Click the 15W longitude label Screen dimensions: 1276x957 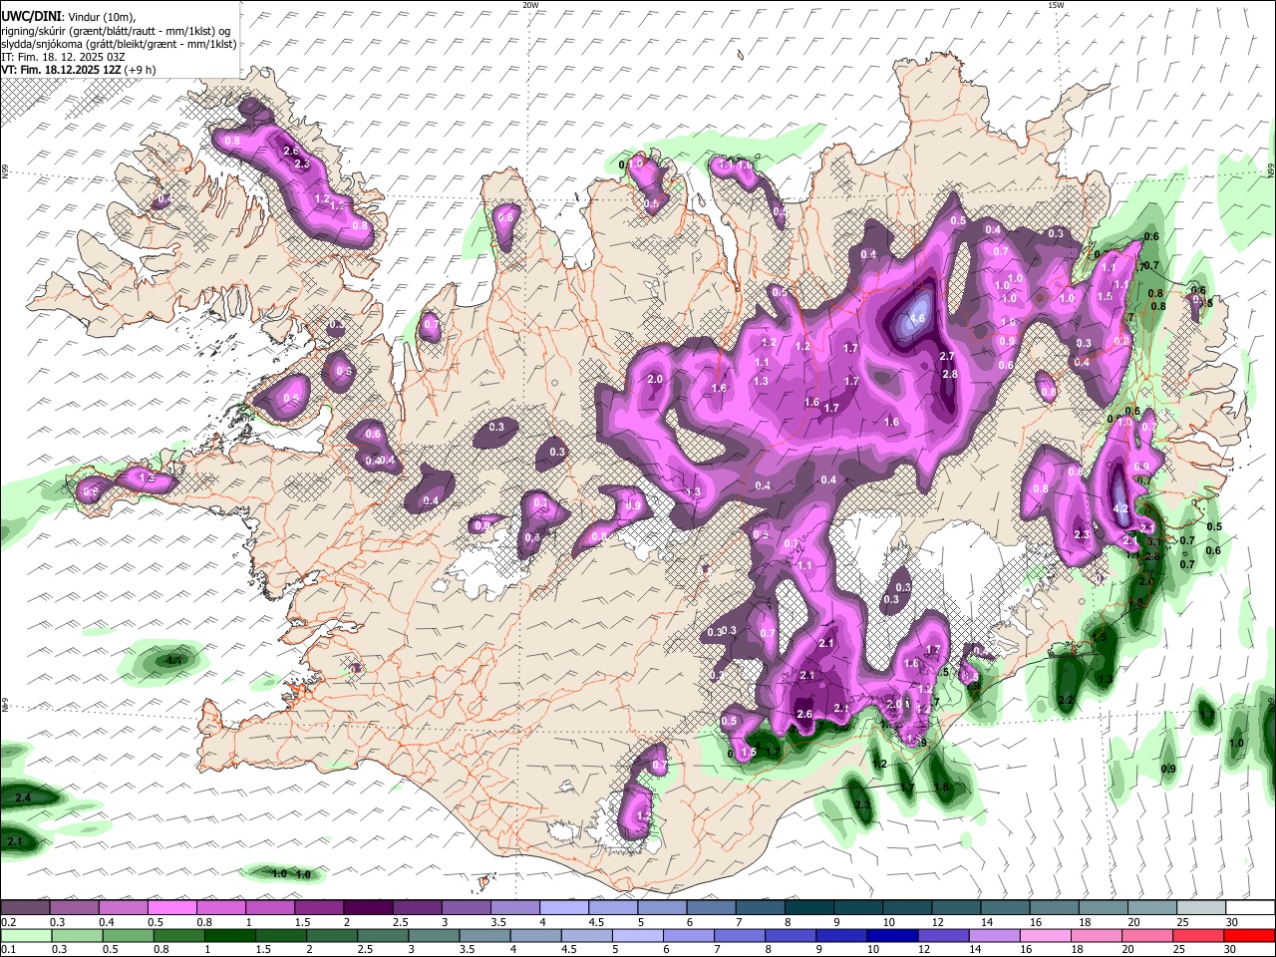point(1055,5)
